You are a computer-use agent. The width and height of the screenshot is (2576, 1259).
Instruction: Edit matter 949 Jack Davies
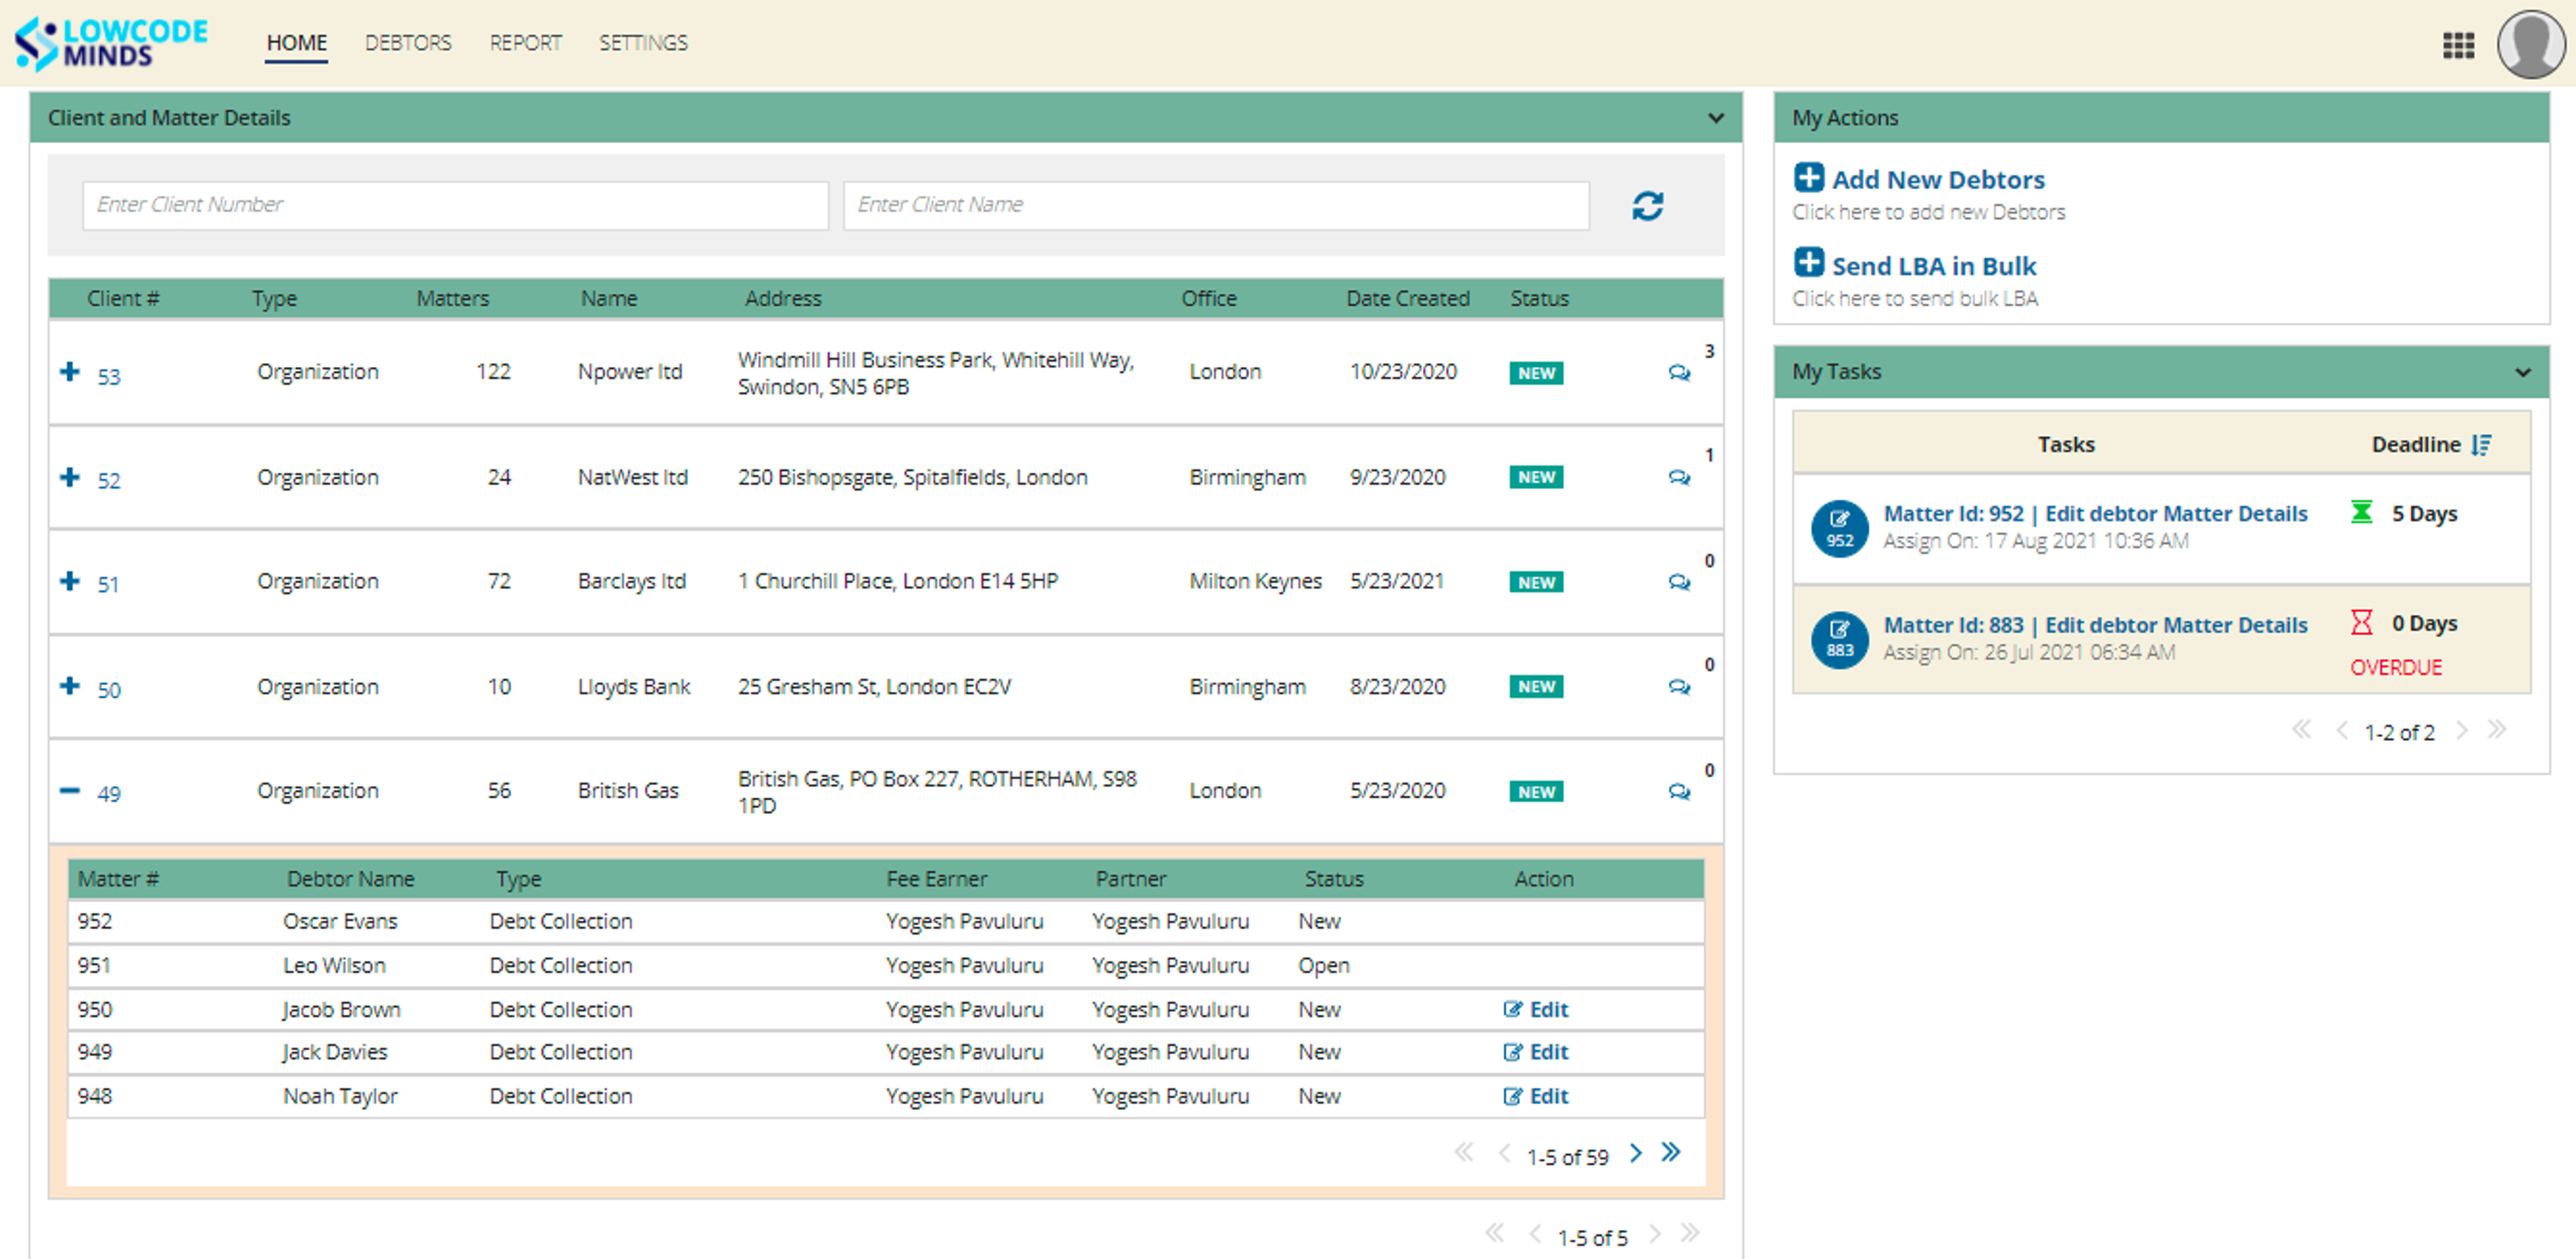click(1536, 1053)
